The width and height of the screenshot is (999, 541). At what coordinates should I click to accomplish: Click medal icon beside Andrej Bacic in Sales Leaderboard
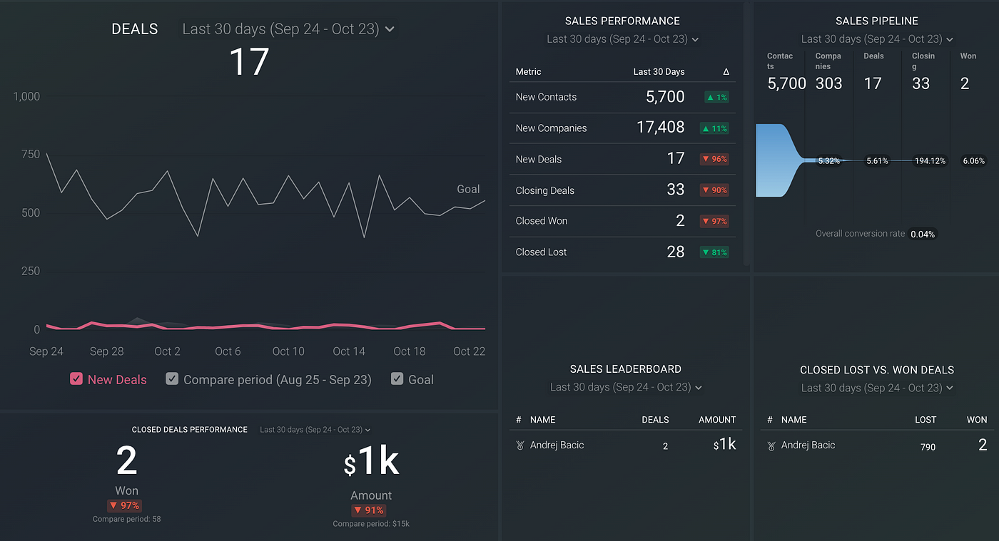(x=519, y=445)
